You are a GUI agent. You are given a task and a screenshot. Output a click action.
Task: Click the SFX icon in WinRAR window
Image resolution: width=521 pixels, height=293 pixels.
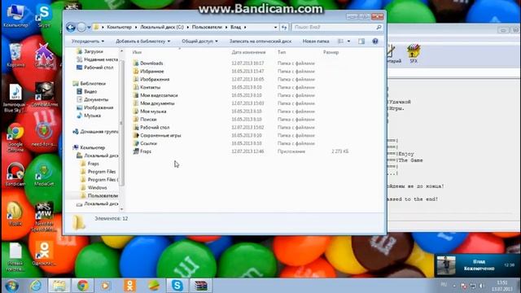[x=414, y=54]
